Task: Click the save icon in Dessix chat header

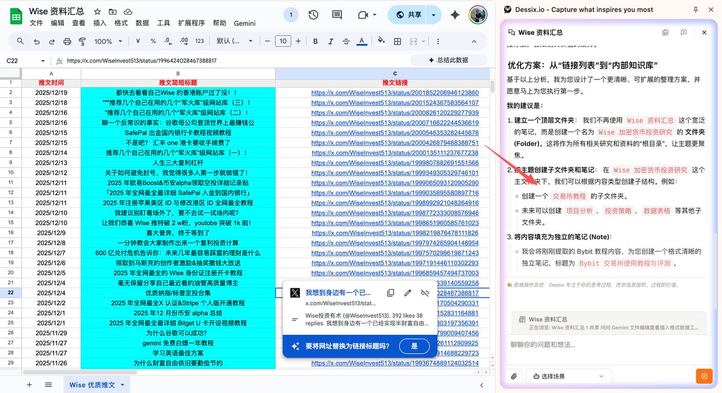Action: tap(665, 32)
